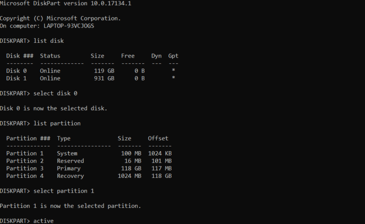
Task: Click the 'list partition' command text
Action: [x=57, y=123]
